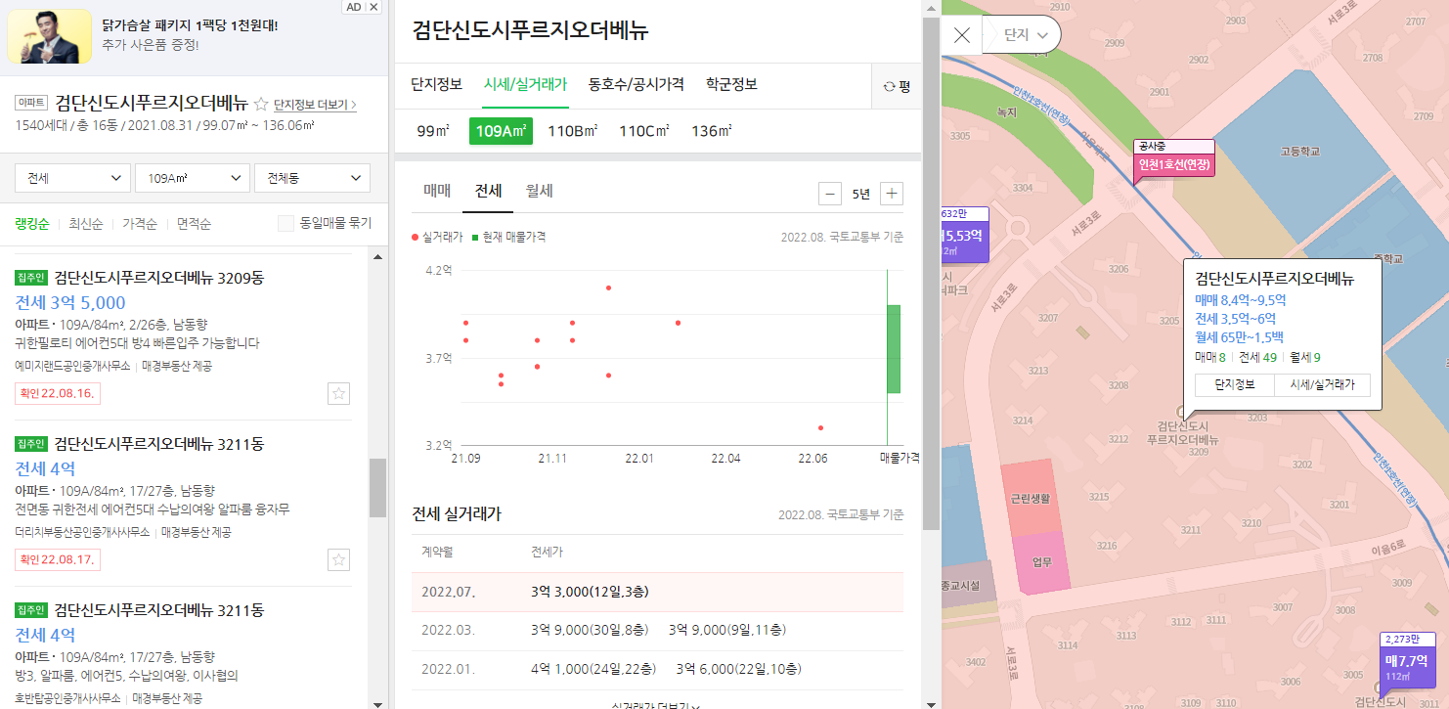
Task: Open the 109A㎡ area dropdown
Action: pos(193,178)
